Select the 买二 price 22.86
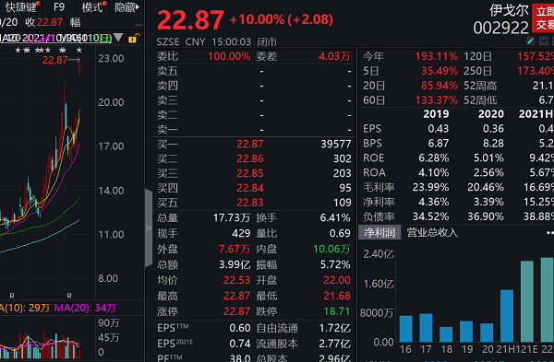The width and height of the screenshot is (554, 362). tap(250, 158)
